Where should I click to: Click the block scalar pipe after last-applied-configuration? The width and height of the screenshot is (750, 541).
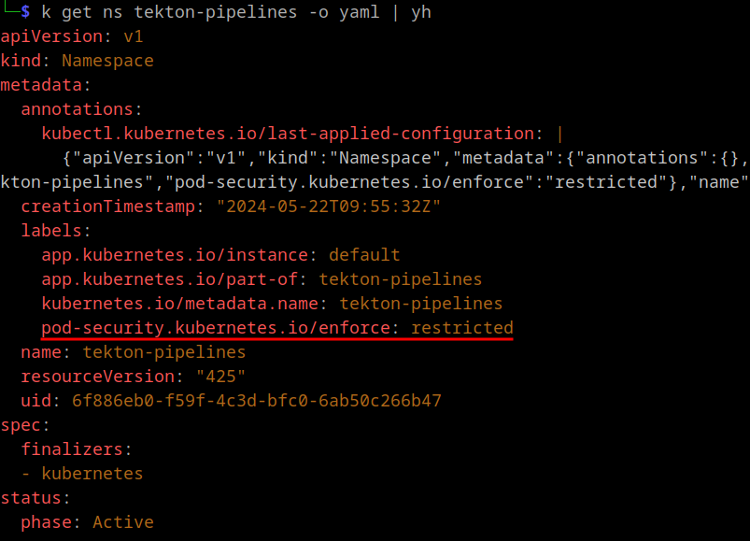(x=559, y=134)
